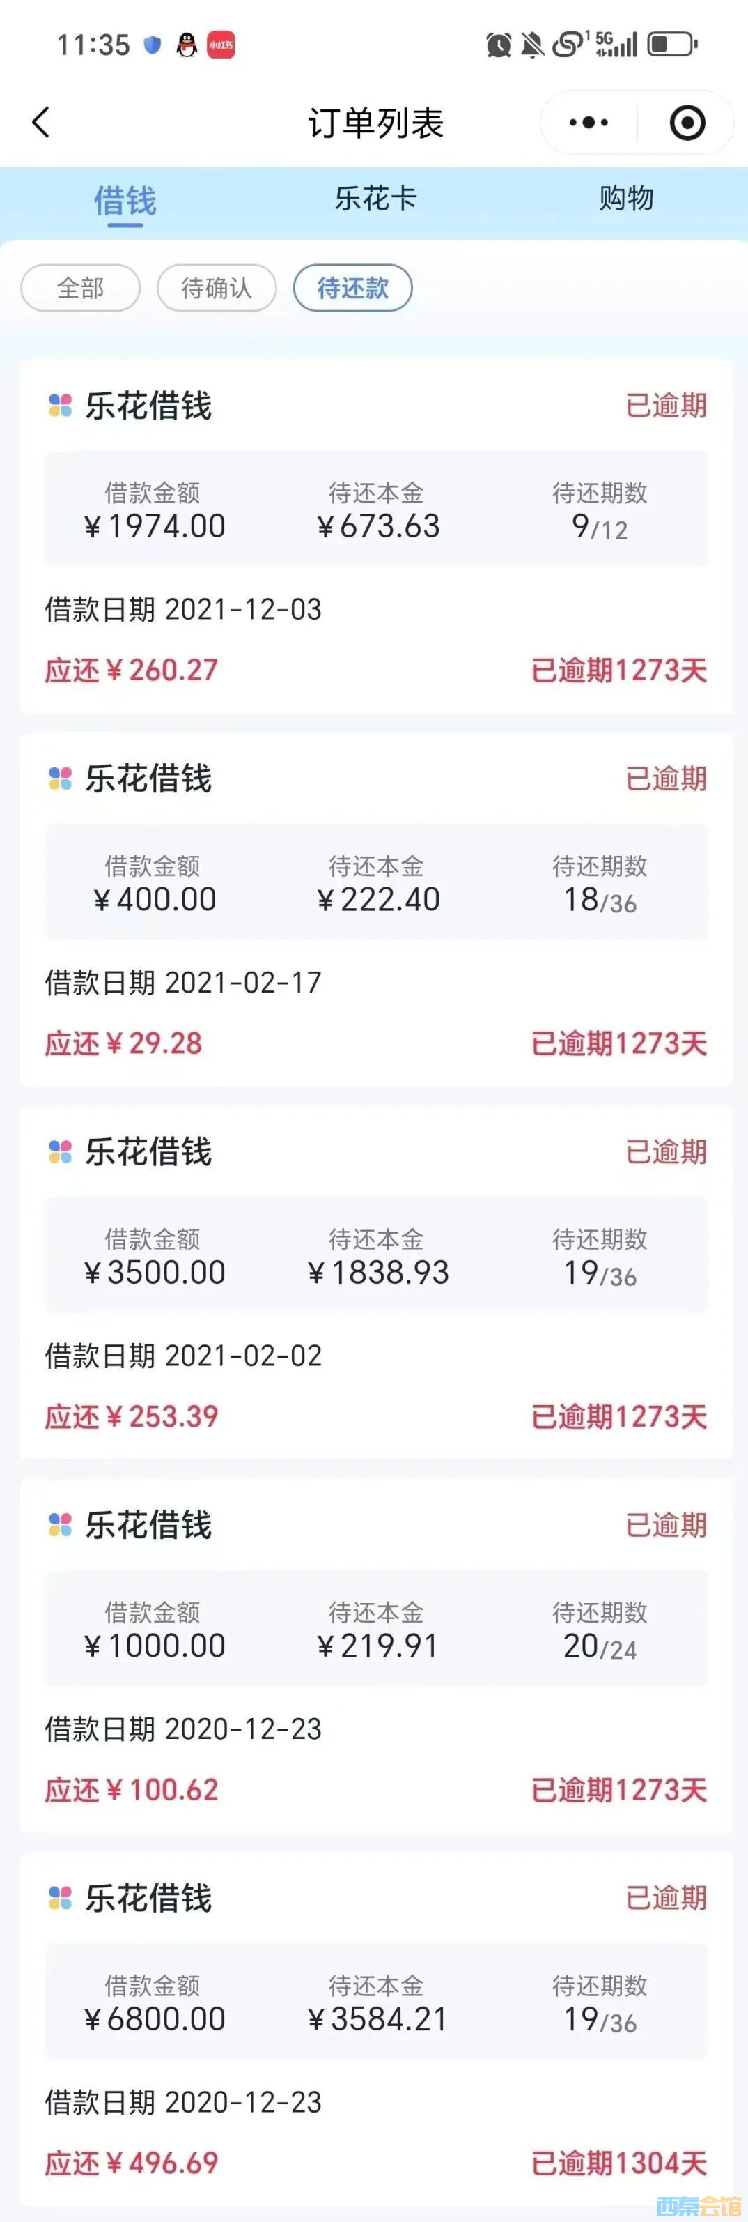Tap the battery indicator icon

click(x=672, y=44)
